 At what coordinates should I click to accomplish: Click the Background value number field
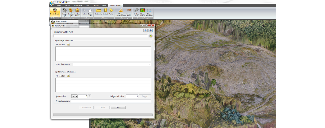132,96
